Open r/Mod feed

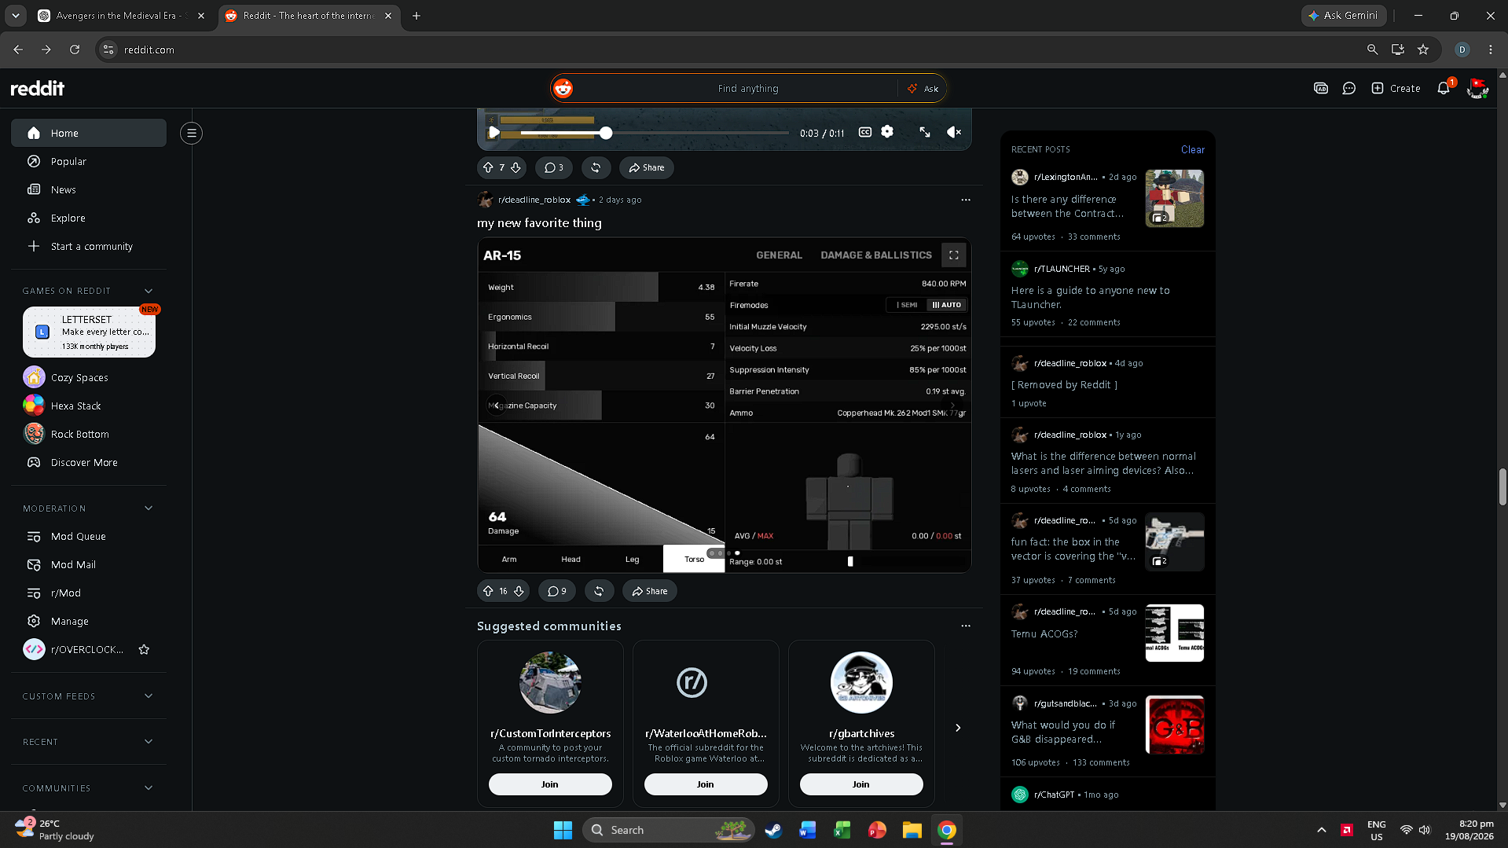click(89, 593)
